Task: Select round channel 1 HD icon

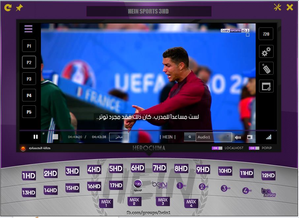Action: point(181,186)
